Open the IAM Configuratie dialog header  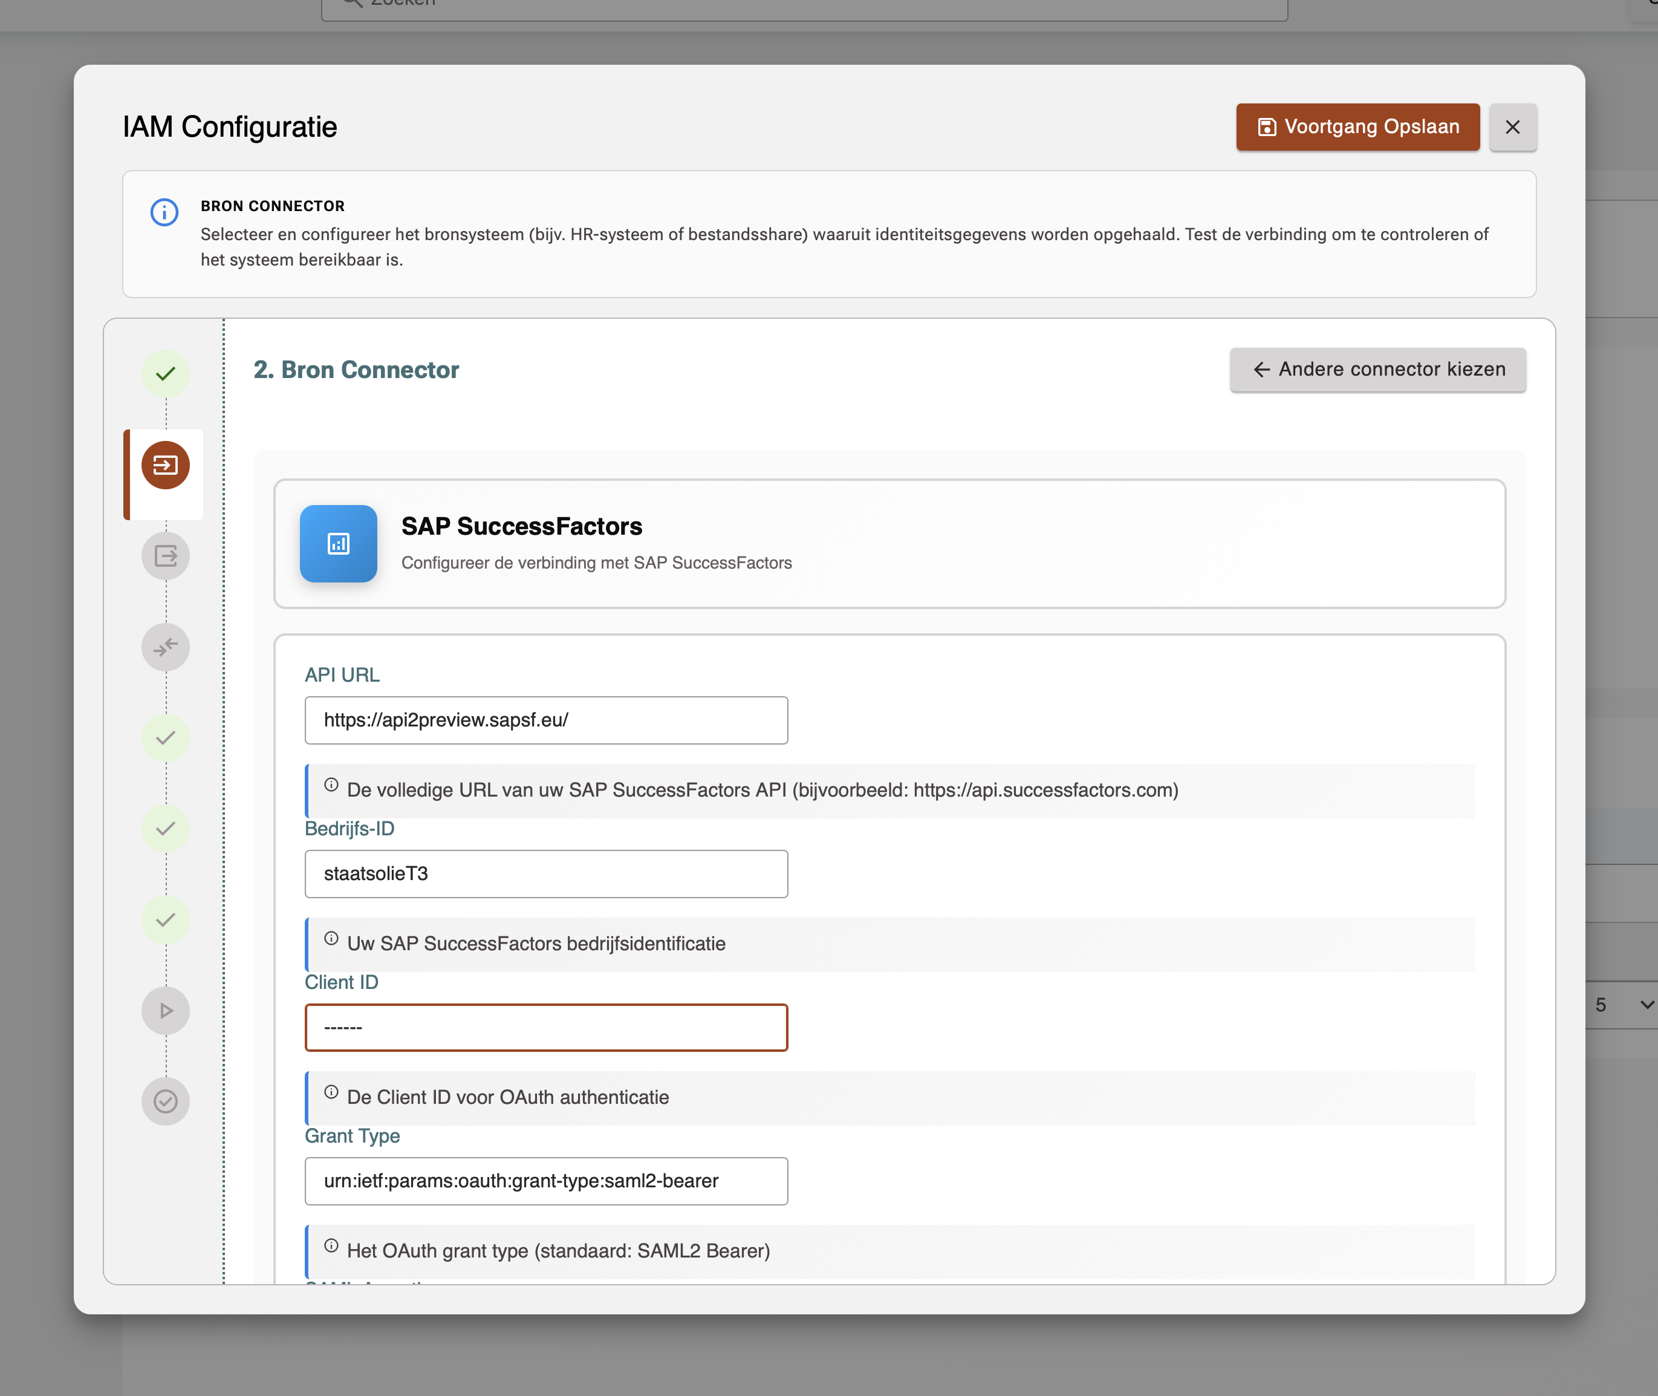point(229,126)
